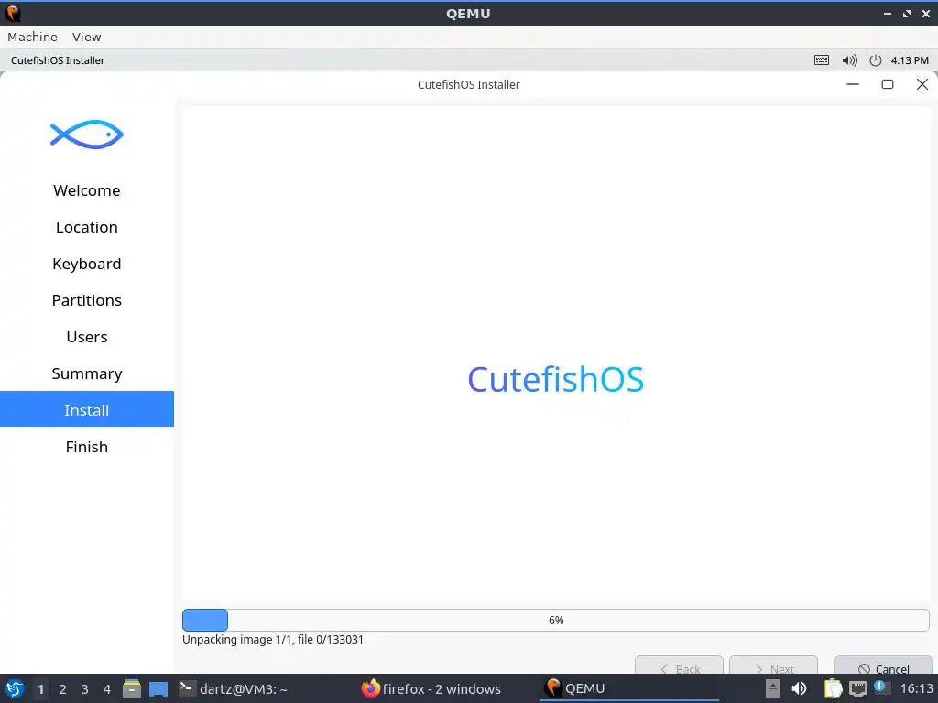The image size is (938, 703).
Task: Click the host clock showing 16:13
Action: pyautogui.click(x=916, y=688)
